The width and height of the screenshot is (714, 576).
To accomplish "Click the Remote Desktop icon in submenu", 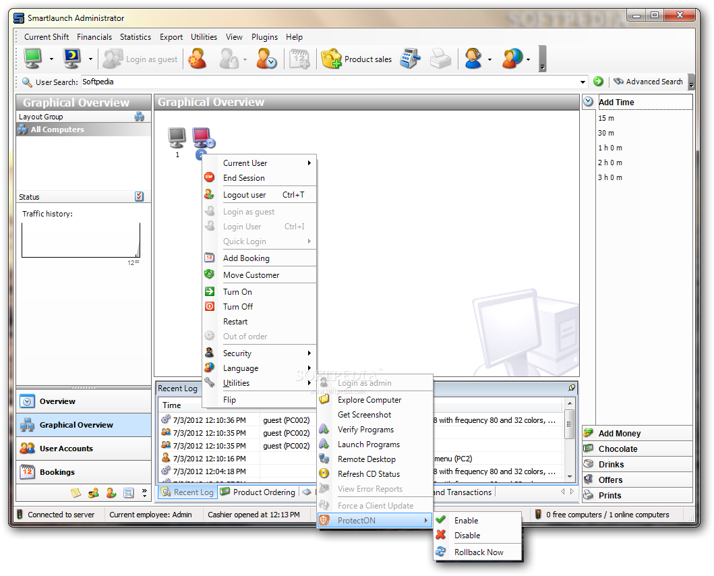I will click(x=324, y=459).
